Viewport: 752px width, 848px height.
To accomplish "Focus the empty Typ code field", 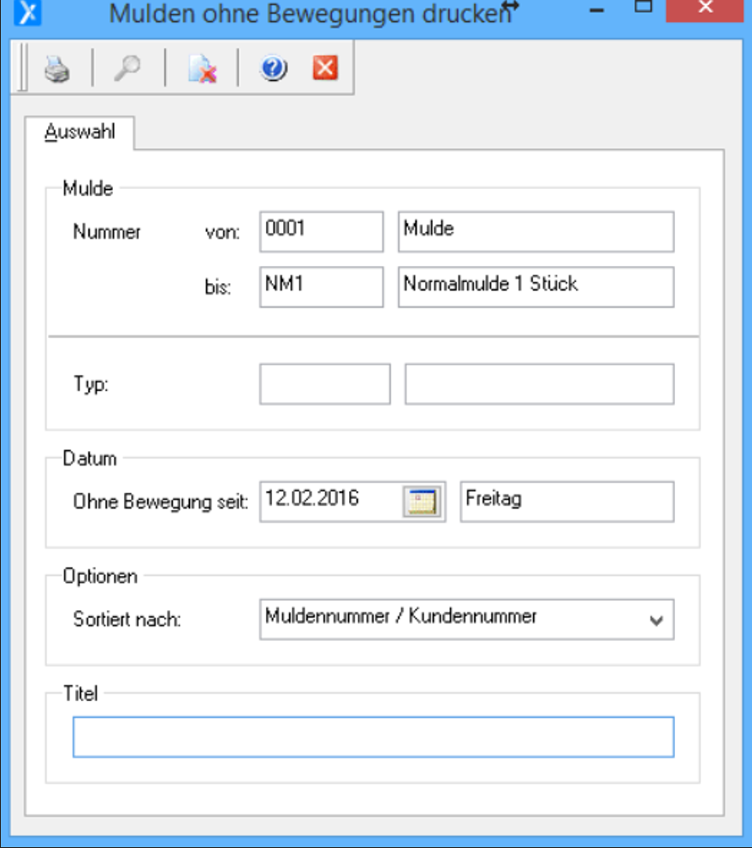I will [324, 384].
